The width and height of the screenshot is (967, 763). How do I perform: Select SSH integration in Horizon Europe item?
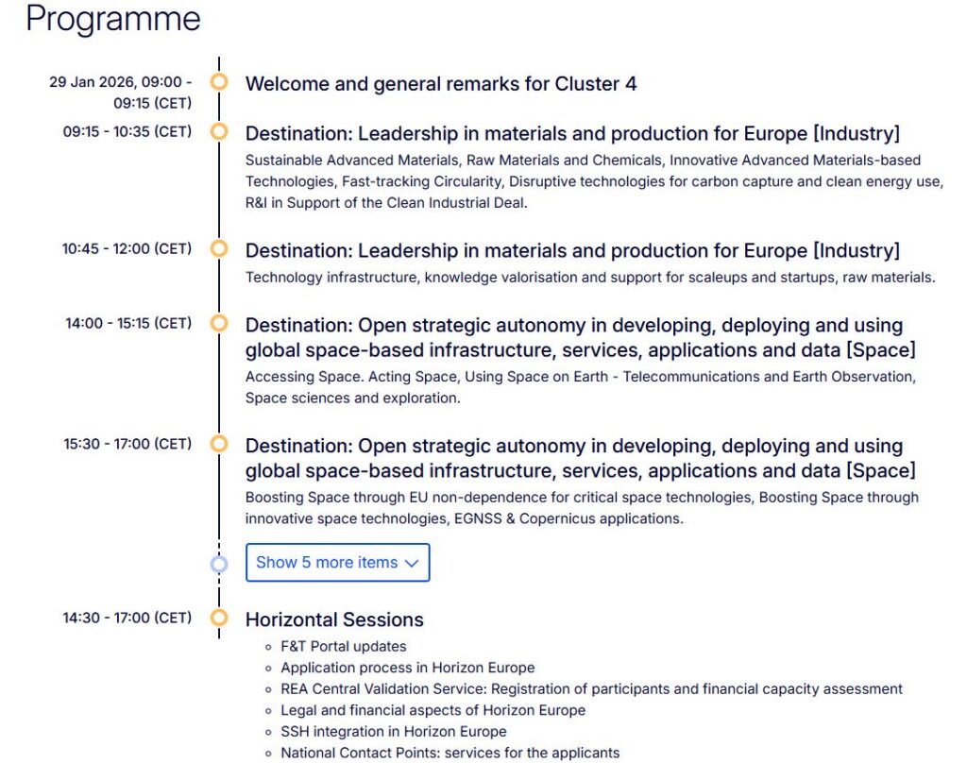pos(394,732)
